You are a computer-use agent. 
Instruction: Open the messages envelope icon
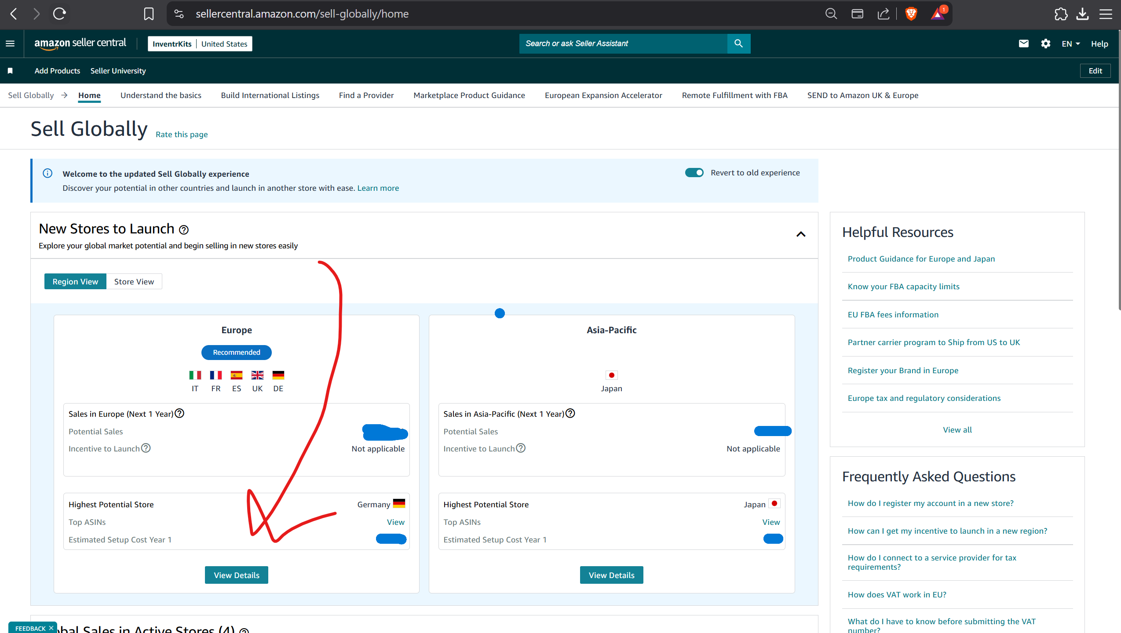coord(1023,44)
